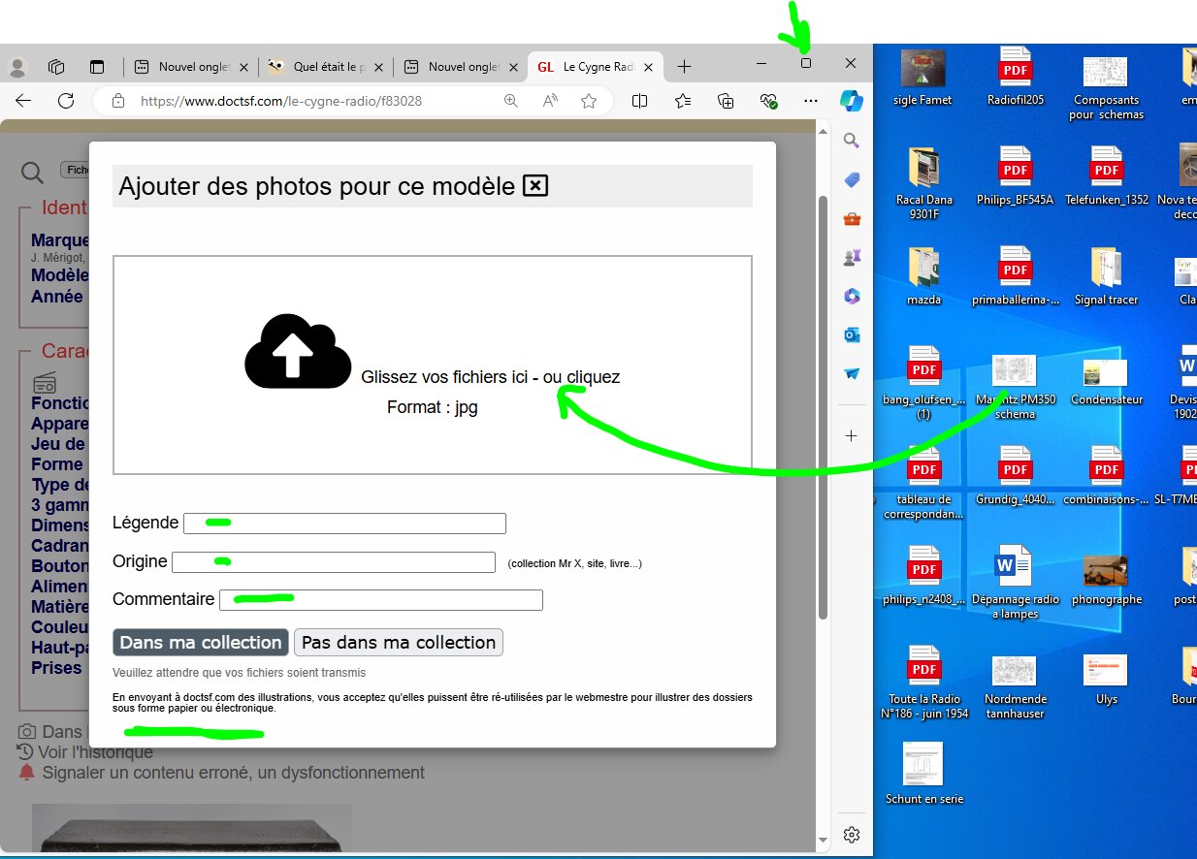Select Pas dans ma collection option

(x=399, y=642)
